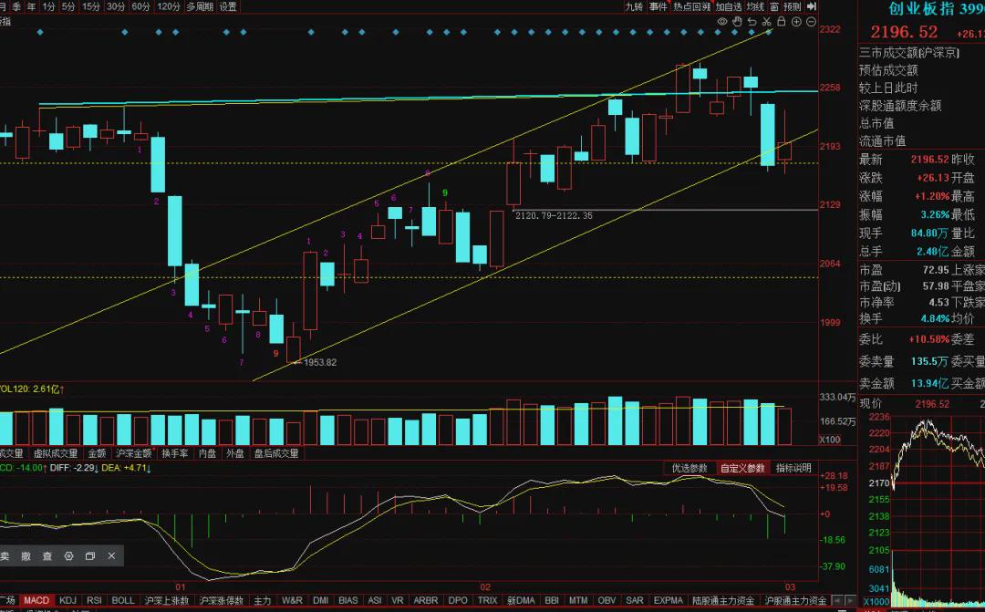Switch to the BOLL indicator tab
This screenshot has height=612, width=985.
(123, 601)
